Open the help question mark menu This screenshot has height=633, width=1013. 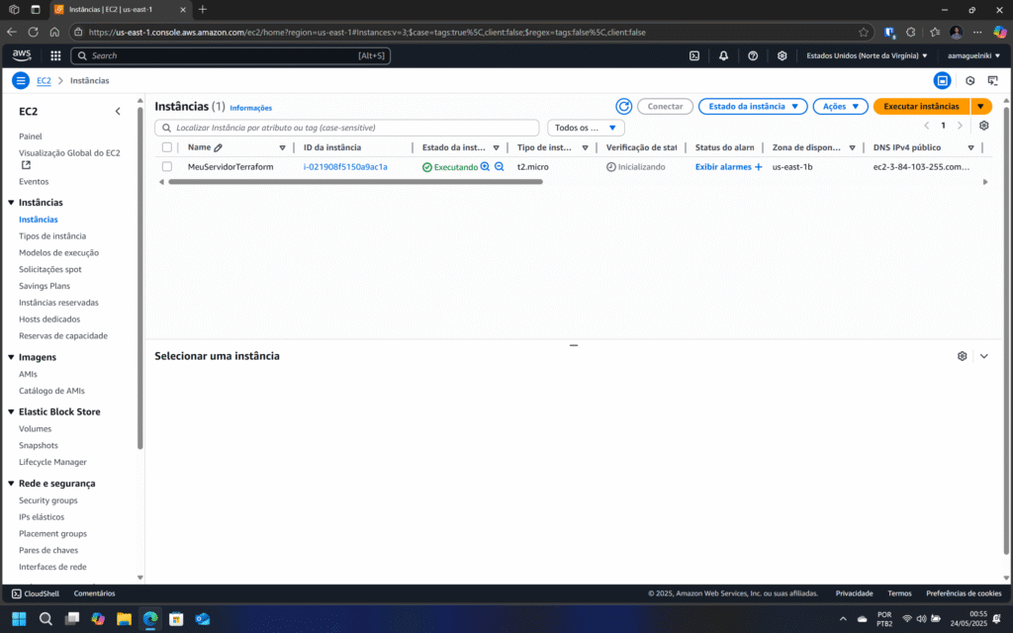click(x=753, y=55)
